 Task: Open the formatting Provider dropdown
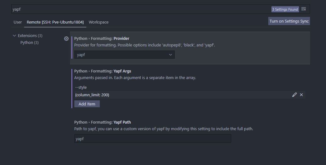pos(125,55)
